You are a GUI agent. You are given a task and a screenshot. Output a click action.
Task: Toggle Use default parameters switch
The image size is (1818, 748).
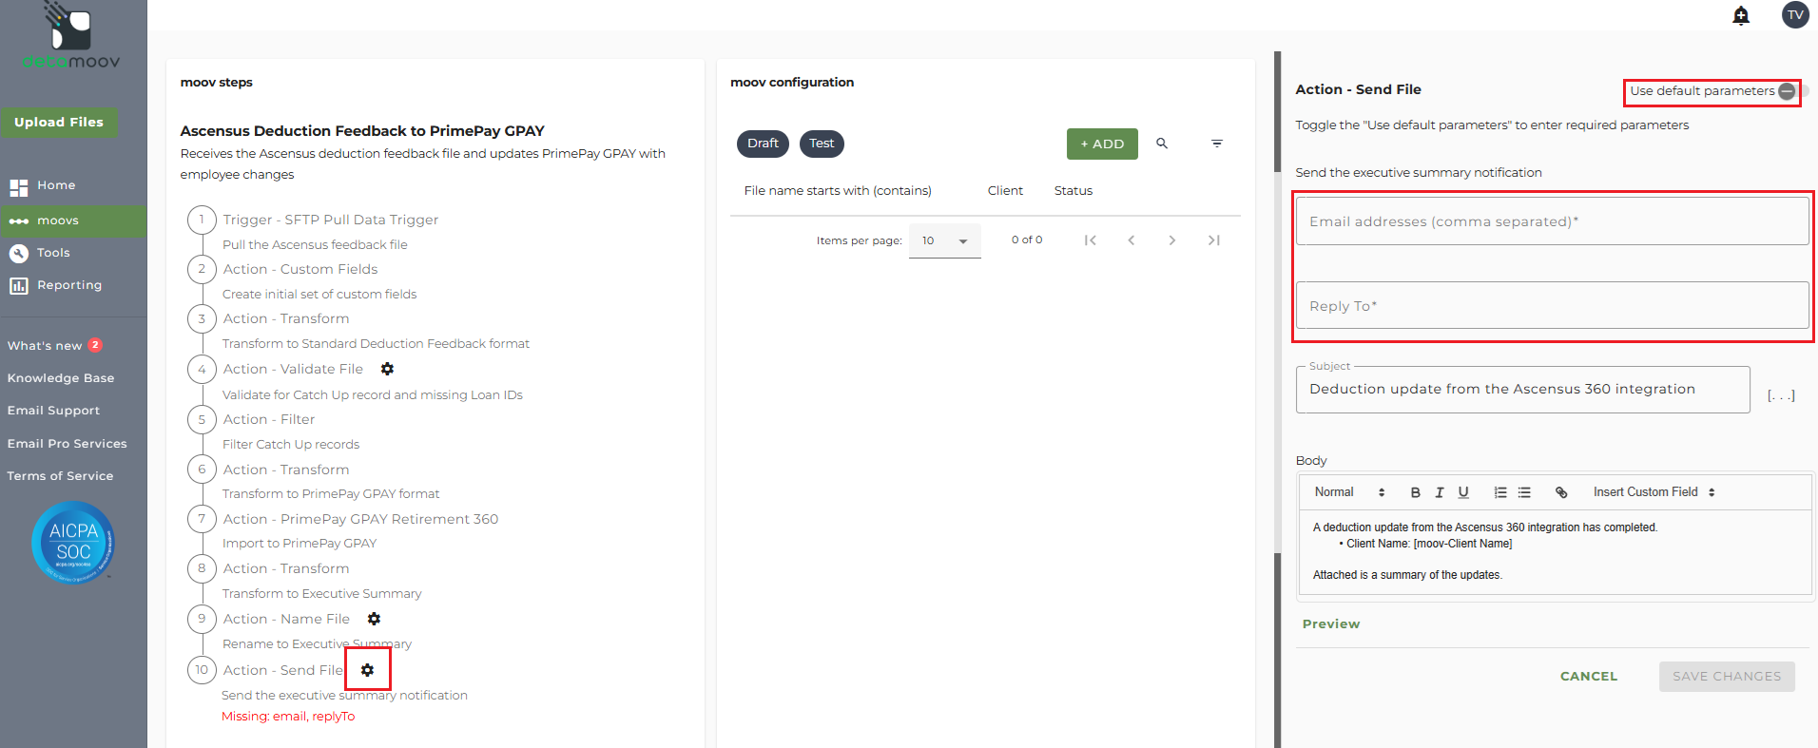click(x=1791, y=91)
